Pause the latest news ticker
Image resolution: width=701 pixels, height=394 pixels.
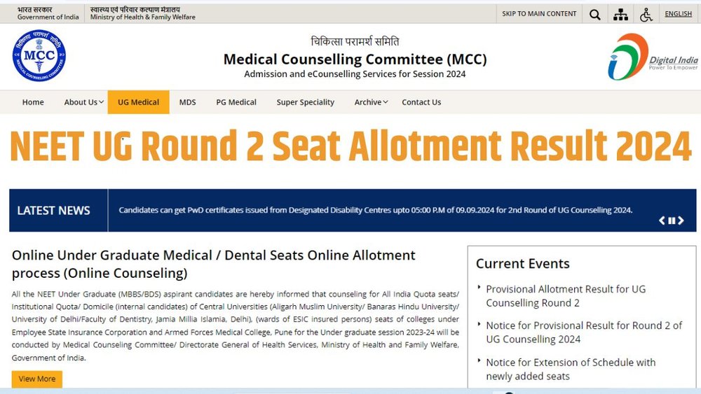pos(672,220)
